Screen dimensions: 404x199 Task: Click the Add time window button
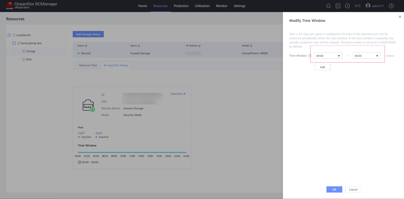pyautogui.click(x=322, y=67)
